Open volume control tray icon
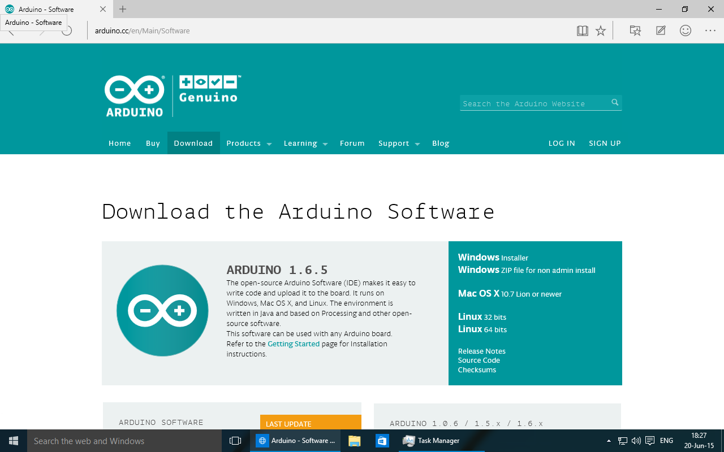 tap(636, 441)
